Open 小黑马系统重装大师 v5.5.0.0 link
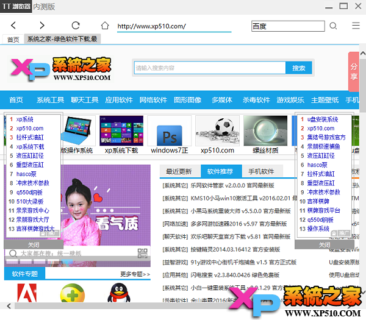 click(x=241, y=212)
